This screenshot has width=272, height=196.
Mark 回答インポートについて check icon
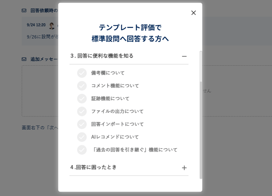click(82, 124)
